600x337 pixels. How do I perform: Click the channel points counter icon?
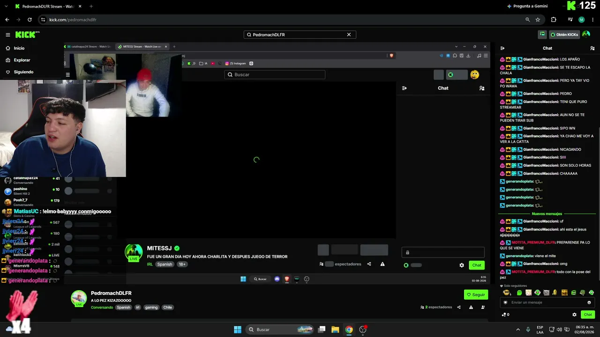tap(505, 315)
